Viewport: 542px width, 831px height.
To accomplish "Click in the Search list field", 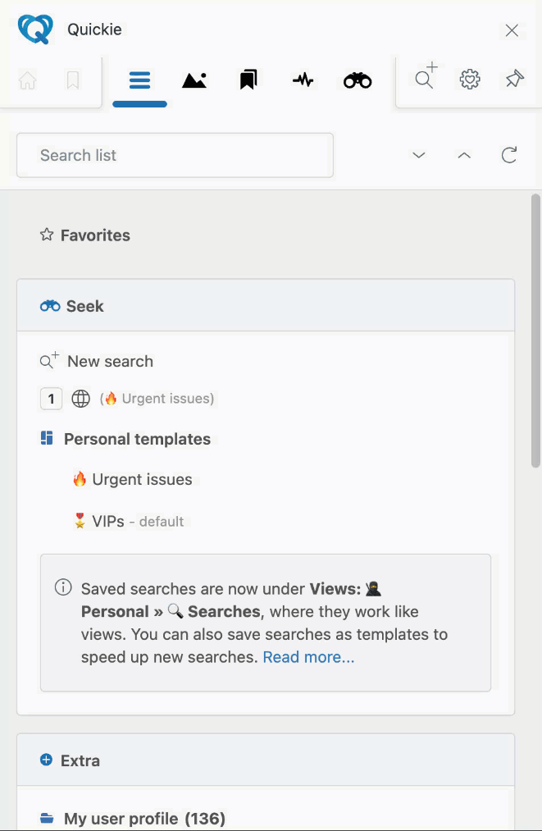I will point(175,155).
